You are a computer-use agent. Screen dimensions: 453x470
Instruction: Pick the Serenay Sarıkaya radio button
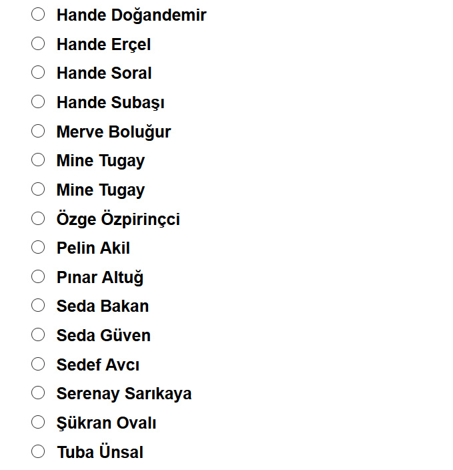coord(38,393)
